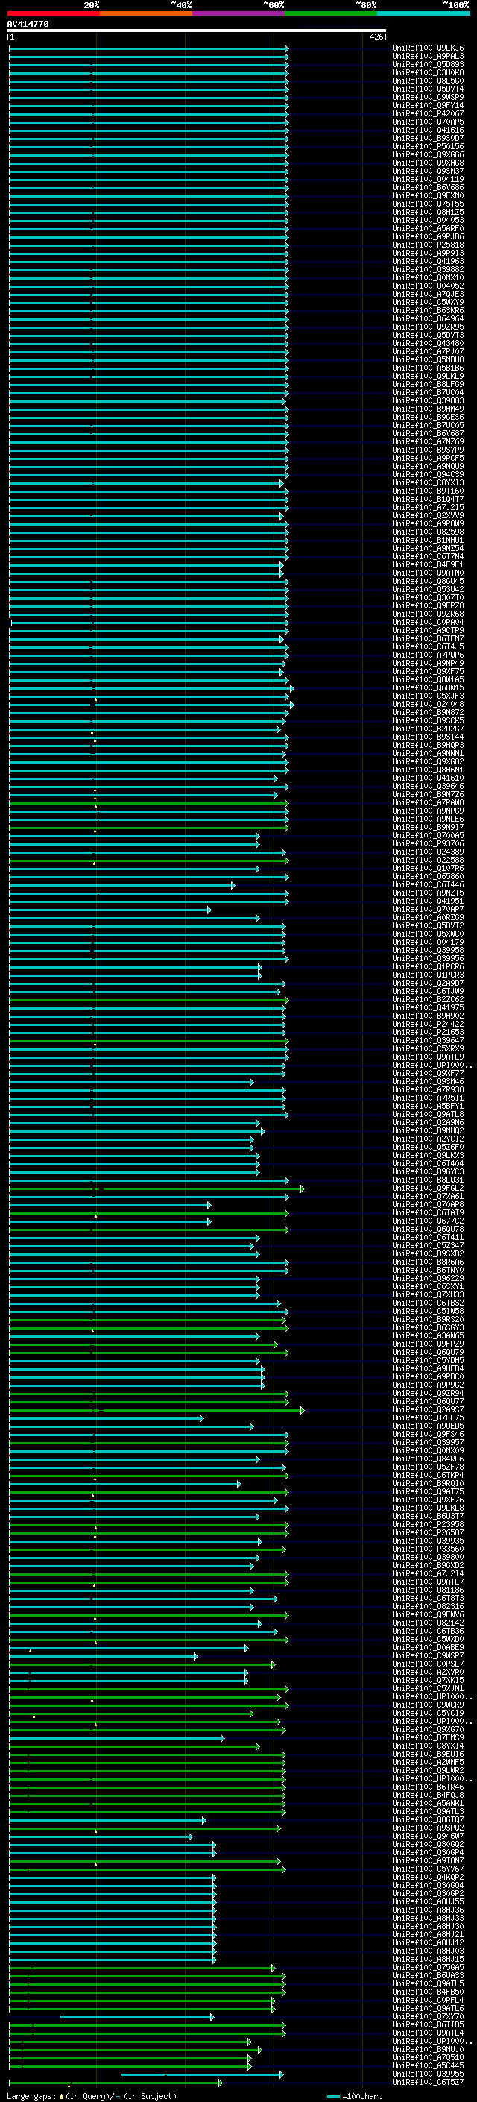Image resolution: width=477 pixels, height=2102 pixels.
Task: Select hit label UniRef100_A9PDC0
Action: point(428,1376)
